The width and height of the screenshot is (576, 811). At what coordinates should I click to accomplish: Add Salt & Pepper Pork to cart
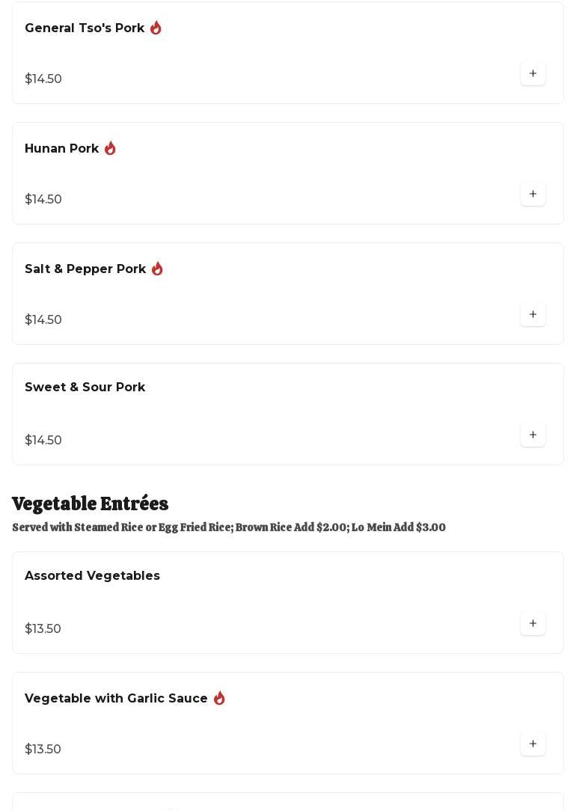click(x=533, y=314)
